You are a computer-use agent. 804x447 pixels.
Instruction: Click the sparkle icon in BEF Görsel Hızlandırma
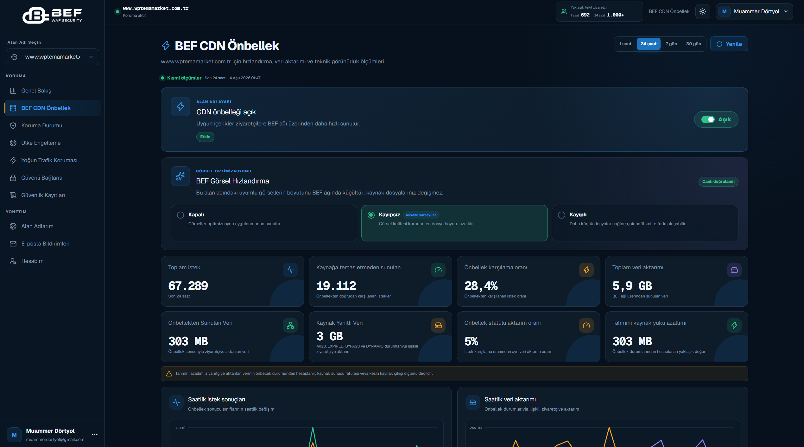click(x=180, y=176)
